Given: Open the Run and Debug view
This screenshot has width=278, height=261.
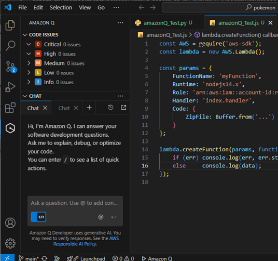Looking at the screenshot, I should point(10,87).
